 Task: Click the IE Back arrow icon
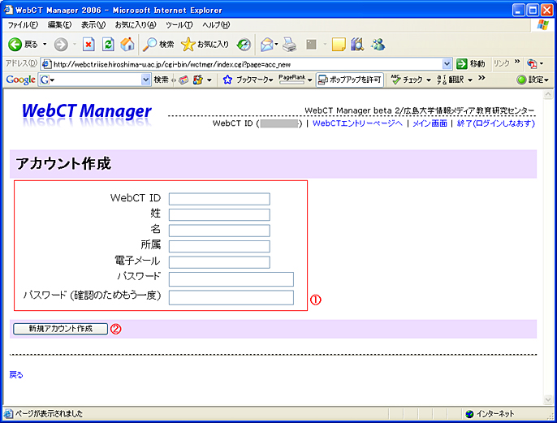[x=15, y=45]
